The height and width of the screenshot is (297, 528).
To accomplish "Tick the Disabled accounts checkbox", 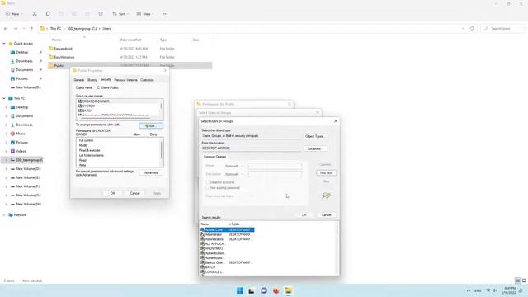I will (x=208, y=182).
